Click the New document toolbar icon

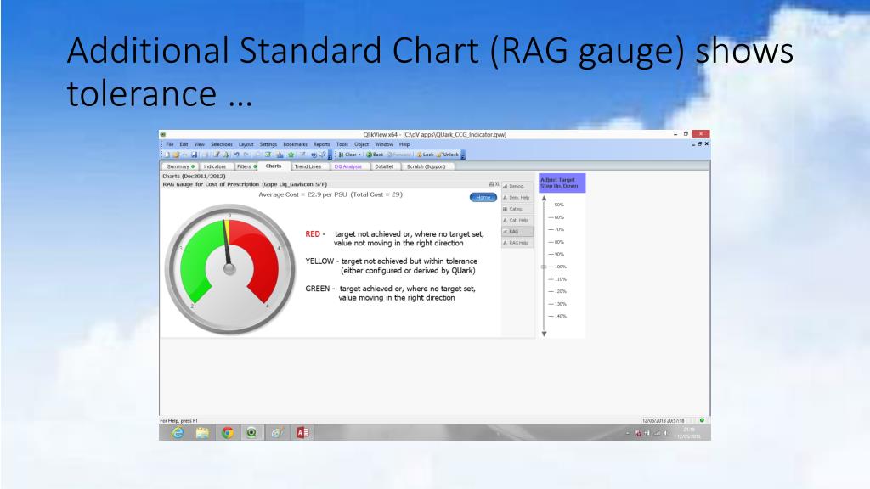click(167, 155)
